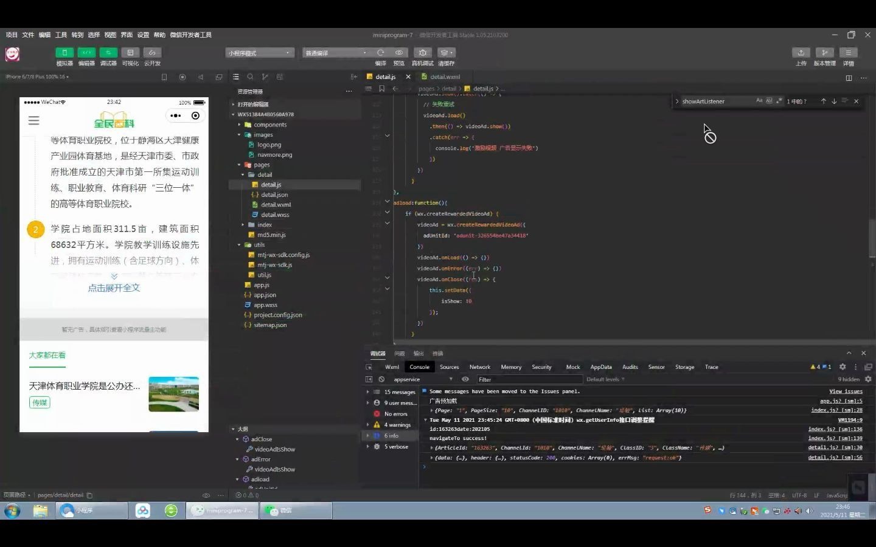This screenshot has width=876, height=547.
Task: Click the Preview (预览) eye icon
Action: (399, 53)
